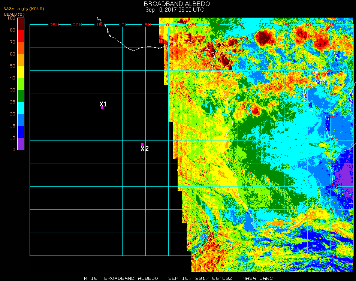Click the 5W longitude label

148,25
